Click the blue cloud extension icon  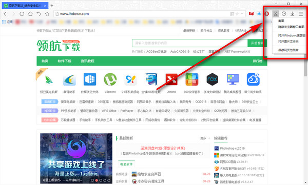tap(259, 13)
